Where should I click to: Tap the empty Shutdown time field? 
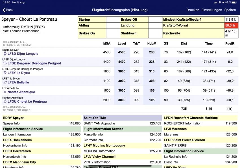click(155, 33)
